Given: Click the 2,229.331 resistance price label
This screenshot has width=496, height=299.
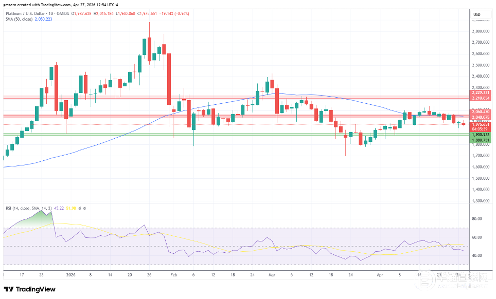Looking at the screenshot, I should tap(480, 92).
